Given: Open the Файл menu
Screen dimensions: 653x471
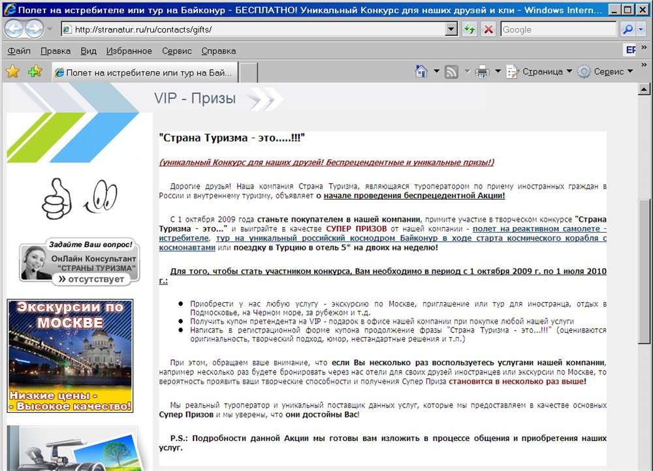Looking at the screenshot, I should pyautogui.click(x=19, y=51).
